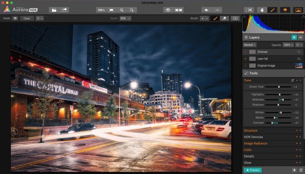Open an image with the folder icon
Image resolution: width=305 pixels, height=174 pixels.
pyautogui.click(x=54, y=10)
